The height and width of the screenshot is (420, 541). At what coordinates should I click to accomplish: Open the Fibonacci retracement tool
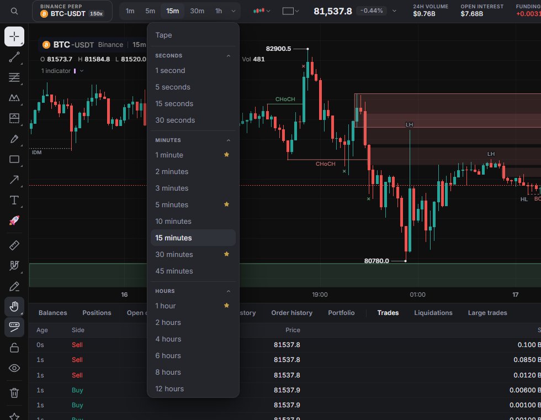point(14,77)
